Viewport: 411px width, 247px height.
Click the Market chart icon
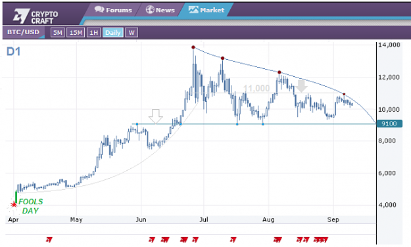(x=193, y=10)
